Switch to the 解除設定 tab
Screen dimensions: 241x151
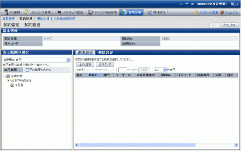(x=106, y=53)
